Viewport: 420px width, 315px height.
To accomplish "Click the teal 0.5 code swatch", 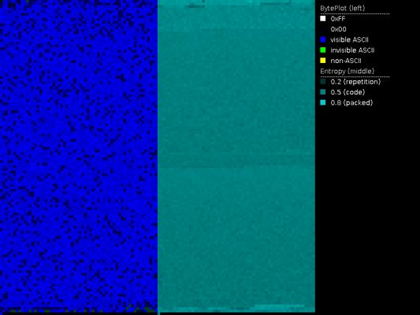I will point(323,92).
